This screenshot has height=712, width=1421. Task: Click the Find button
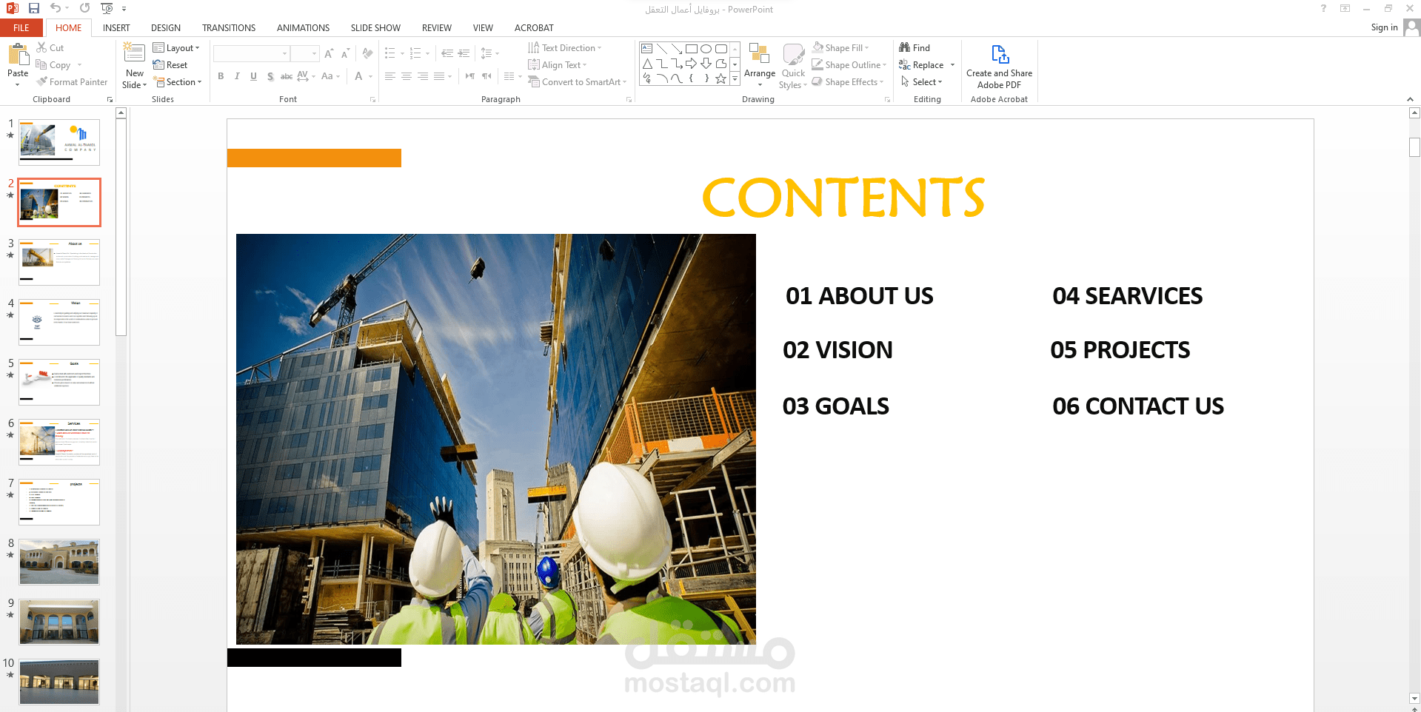coord(915,48)
